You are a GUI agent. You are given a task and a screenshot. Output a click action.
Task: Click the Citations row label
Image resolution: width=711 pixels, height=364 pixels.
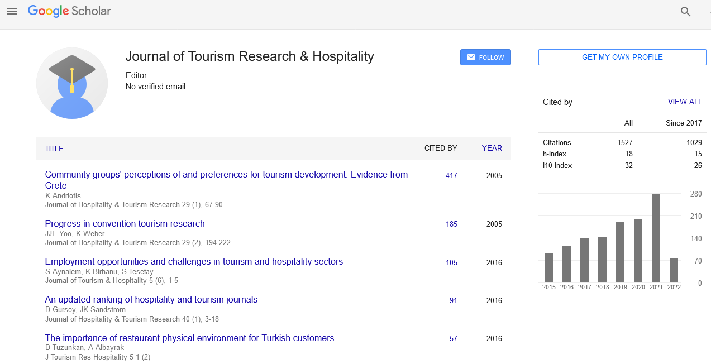point(557,143)
